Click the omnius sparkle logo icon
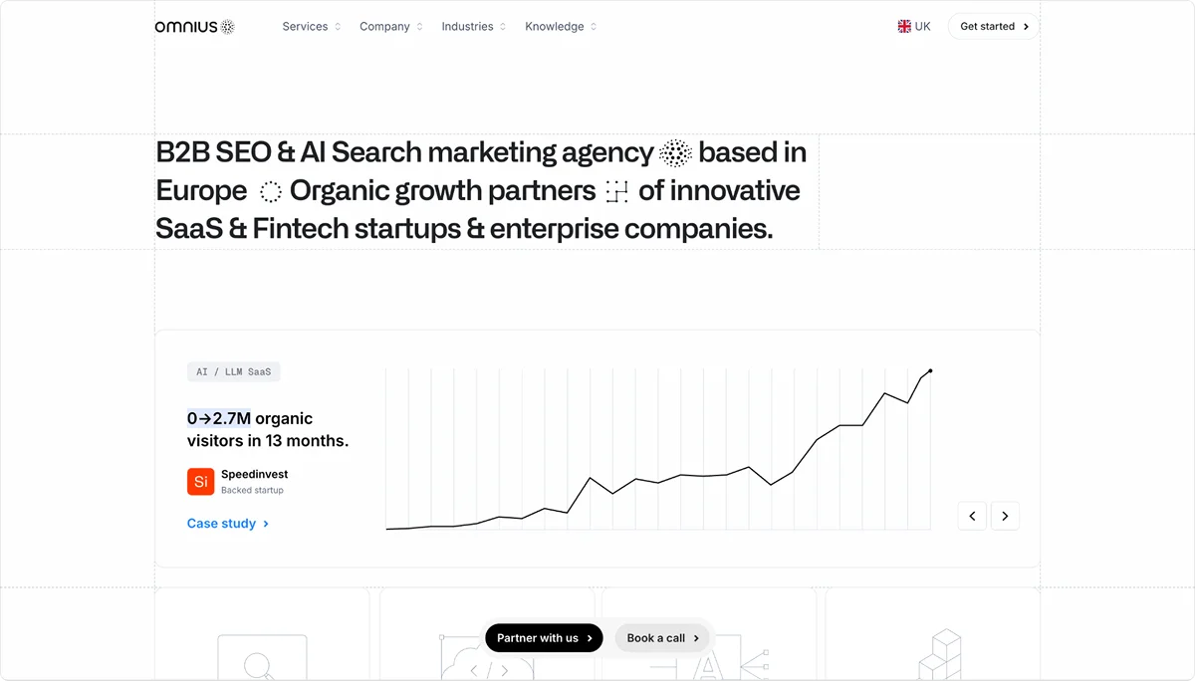Viewport: 1195px width, 681px height. 227,26
